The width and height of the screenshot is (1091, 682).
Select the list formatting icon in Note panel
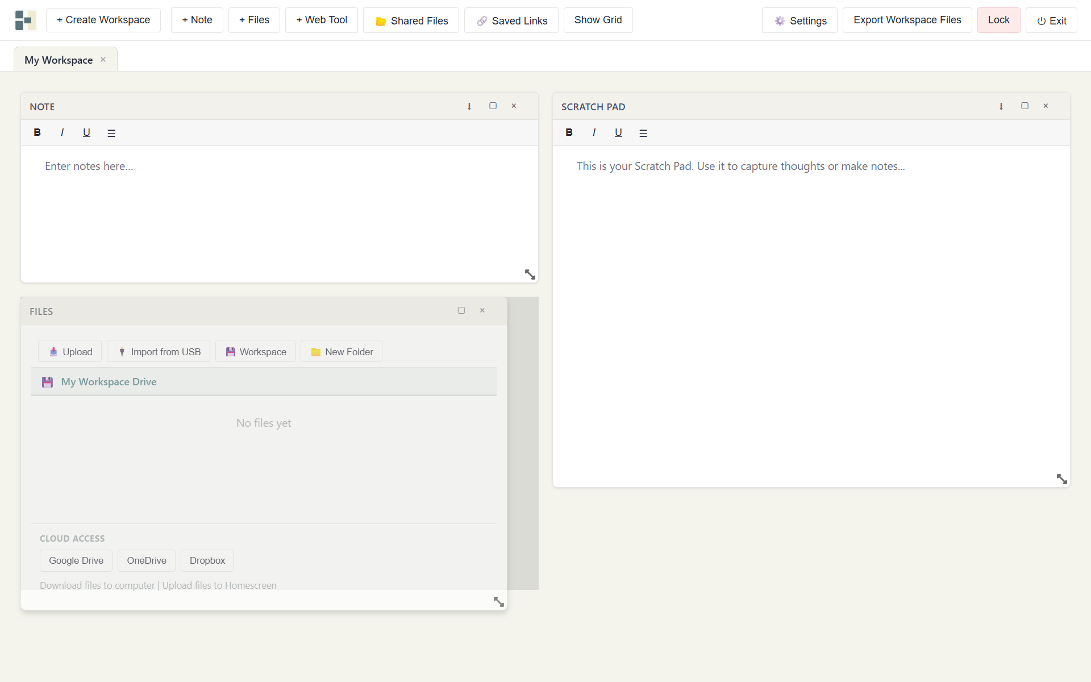pyautogui.click(x=111, y=132)
